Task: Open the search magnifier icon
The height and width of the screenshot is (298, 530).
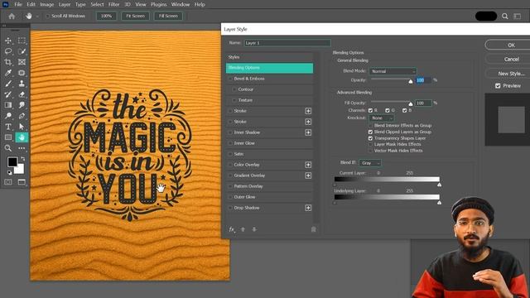Action: (504, 17)
